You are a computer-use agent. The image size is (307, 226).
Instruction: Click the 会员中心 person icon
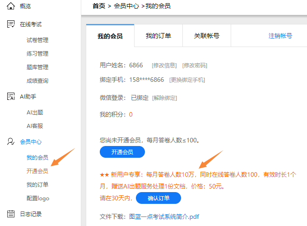11,141
